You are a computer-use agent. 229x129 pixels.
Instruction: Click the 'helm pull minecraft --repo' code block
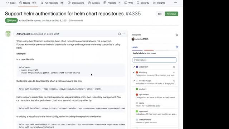point(71,89)
